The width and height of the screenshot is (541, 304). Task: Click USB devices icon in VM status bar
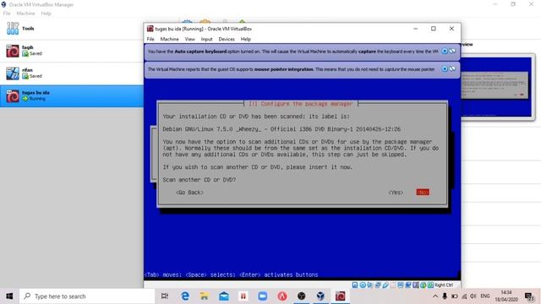point(385,285)
